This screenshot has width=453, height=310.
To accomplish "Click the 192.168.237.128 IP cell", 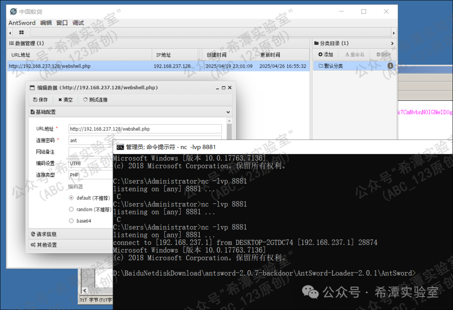I will pyautogui.click(x=172, y=66).
